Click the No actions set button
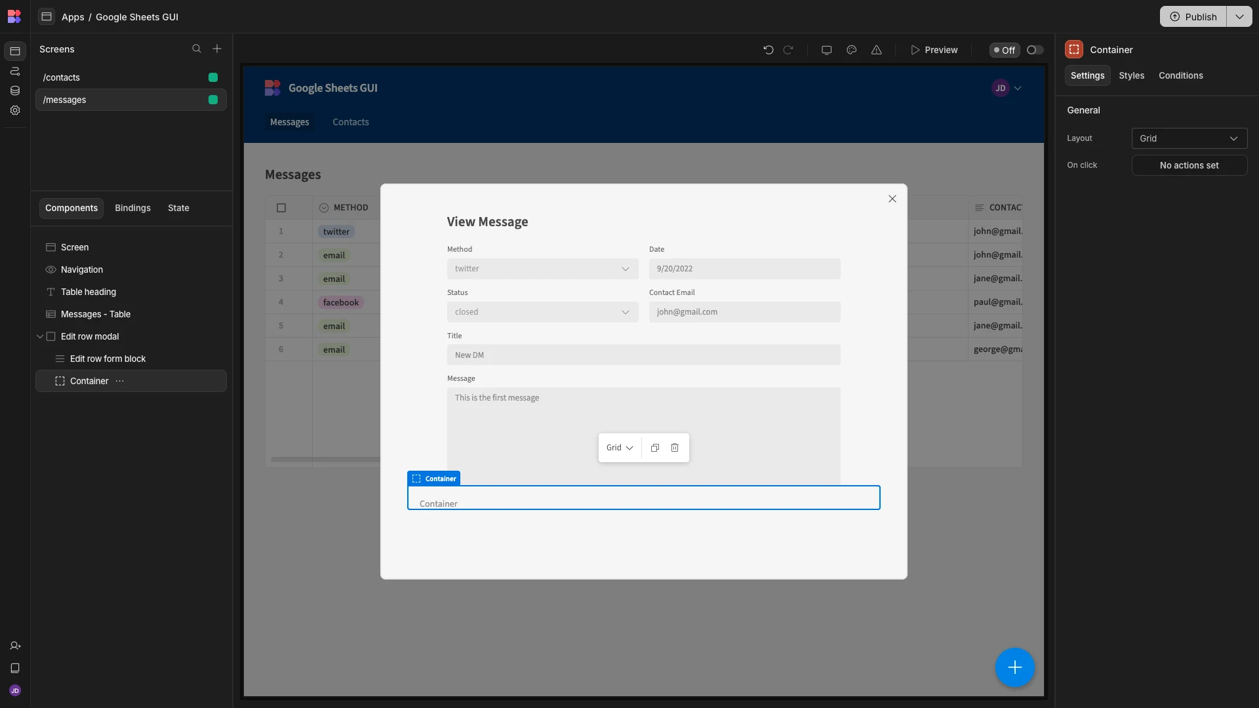 [1189, 165]
